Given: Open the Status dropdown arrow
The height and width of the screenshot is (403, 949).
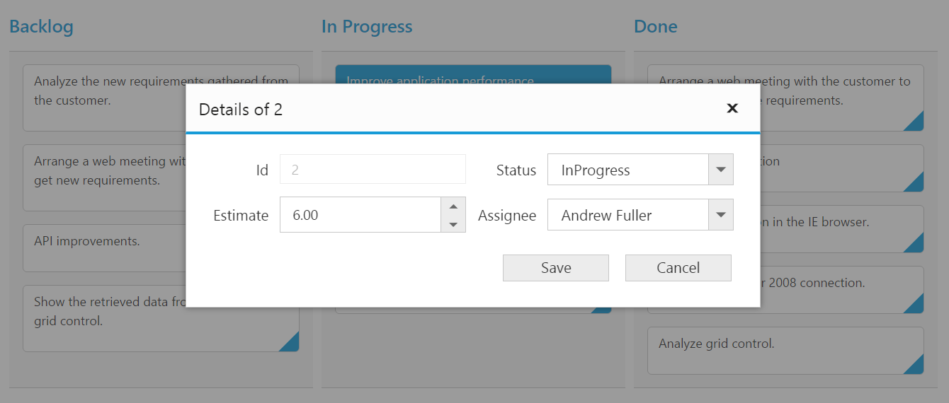Looking at the screenshot, I should (x=720, y=170).
